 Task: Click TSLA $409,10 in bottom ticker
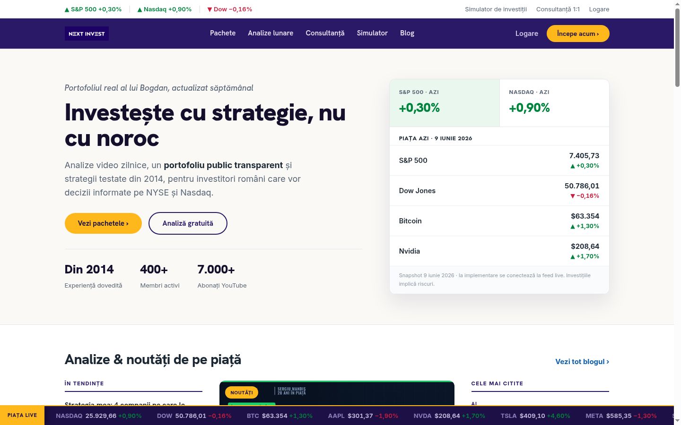[x=535, y=416]
